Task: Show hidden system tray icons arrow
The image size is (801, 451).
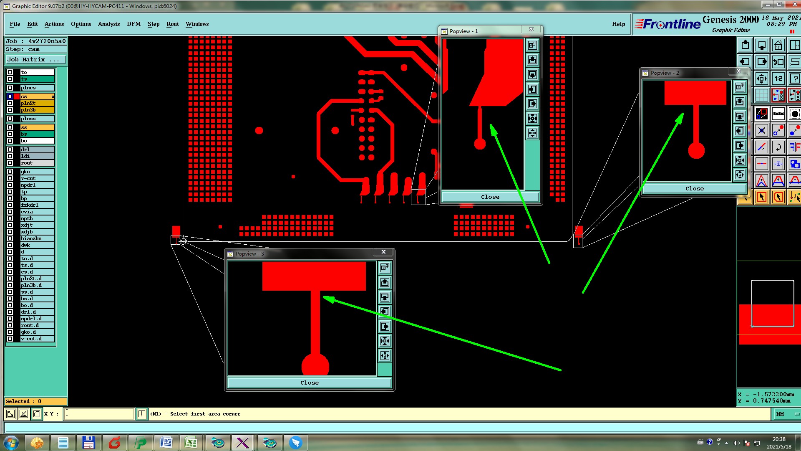Action: click(x=726, y=443)
